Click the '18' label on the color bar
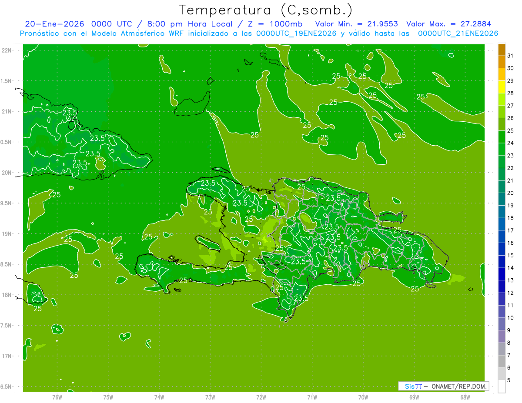Viewport: 522px width, 403px height. click(x=511, y=218)
